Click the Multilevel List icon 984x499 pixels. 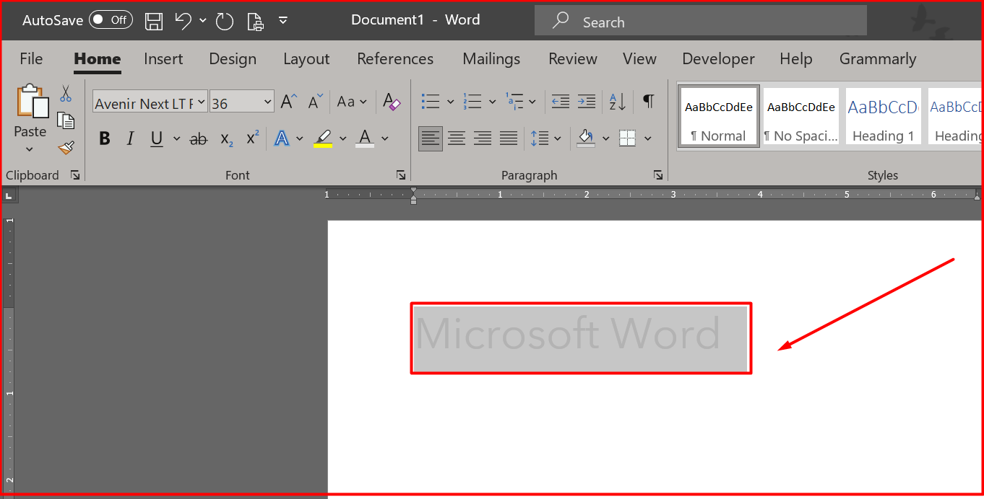514,102
